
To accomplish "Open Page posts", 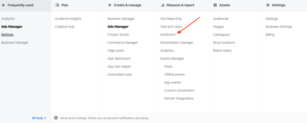I will 116,51.
